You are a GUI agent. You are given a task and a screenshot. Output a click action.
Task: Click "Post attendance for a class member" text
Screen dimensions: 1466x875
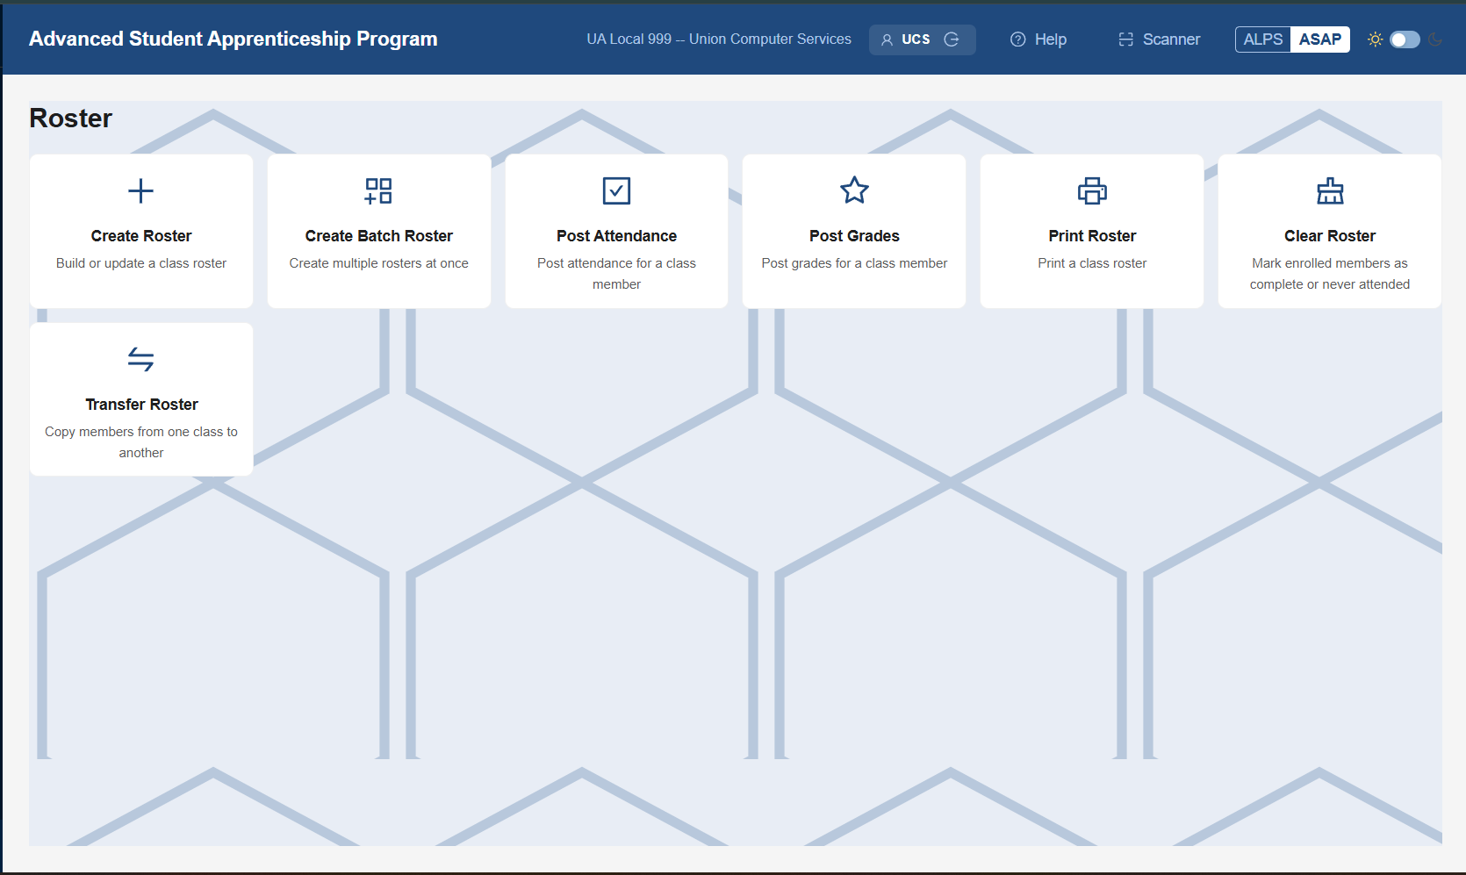pyautogui.click(x=616, y=274)
